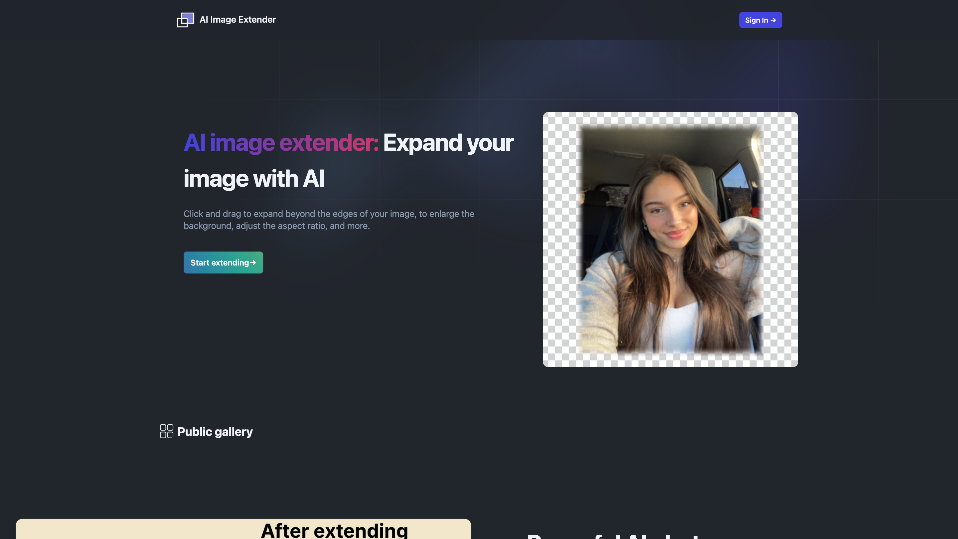Select the After extending label banner
The height and width of the screenshot is (539, 958).
click(334, 530)
